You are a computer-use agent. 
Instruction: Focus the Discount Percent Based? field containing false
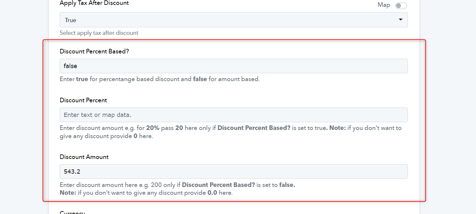233,66
